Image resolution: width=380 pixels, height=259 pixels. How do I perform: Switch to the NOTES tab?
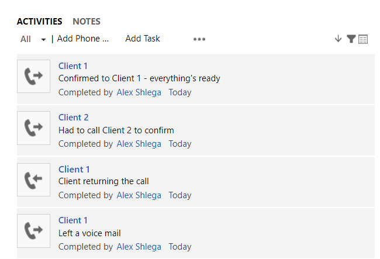point(87,22)
